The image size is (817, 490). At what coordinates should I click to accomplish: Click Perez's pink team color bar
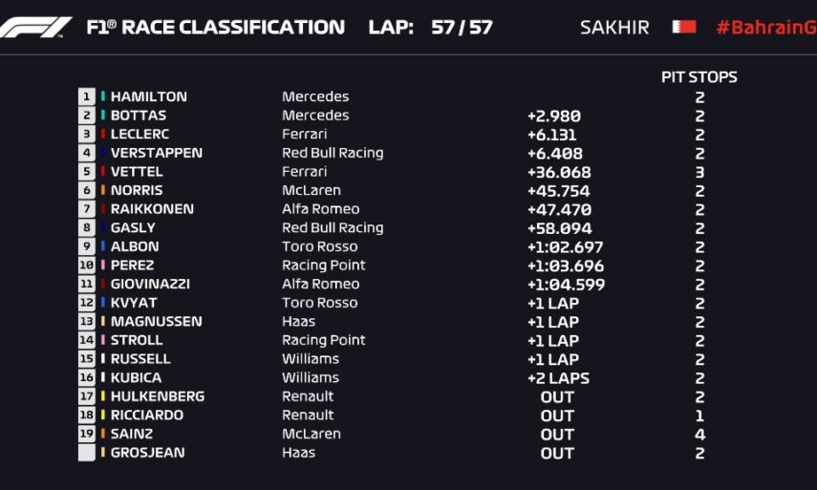pyautogui.click(x=103, y=266)
